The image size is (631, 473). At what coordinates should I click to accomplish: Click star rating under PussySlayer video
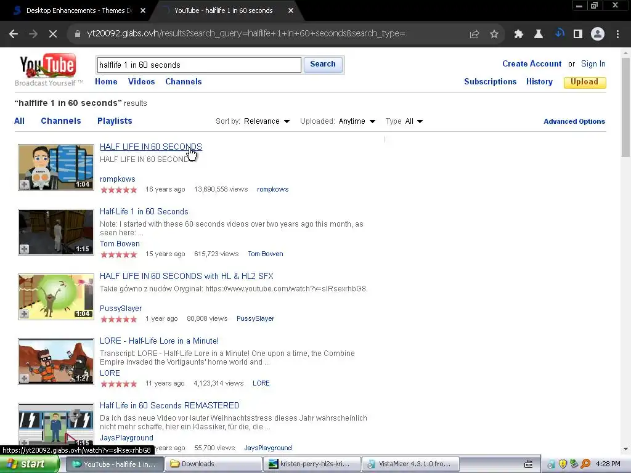tap(119, 319)
